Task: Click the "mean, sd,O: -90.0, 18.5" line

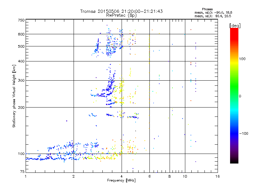Action: [213, 12]
